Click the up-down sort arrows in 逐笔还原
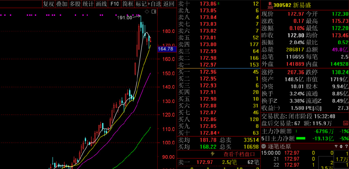The height and width of the screenshot is (169, 349). [x=342, y=146]
